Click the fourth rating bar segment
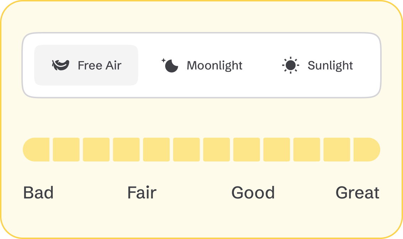Image resolution: width=403 pixels, height=239 pixels. [126, 150]
